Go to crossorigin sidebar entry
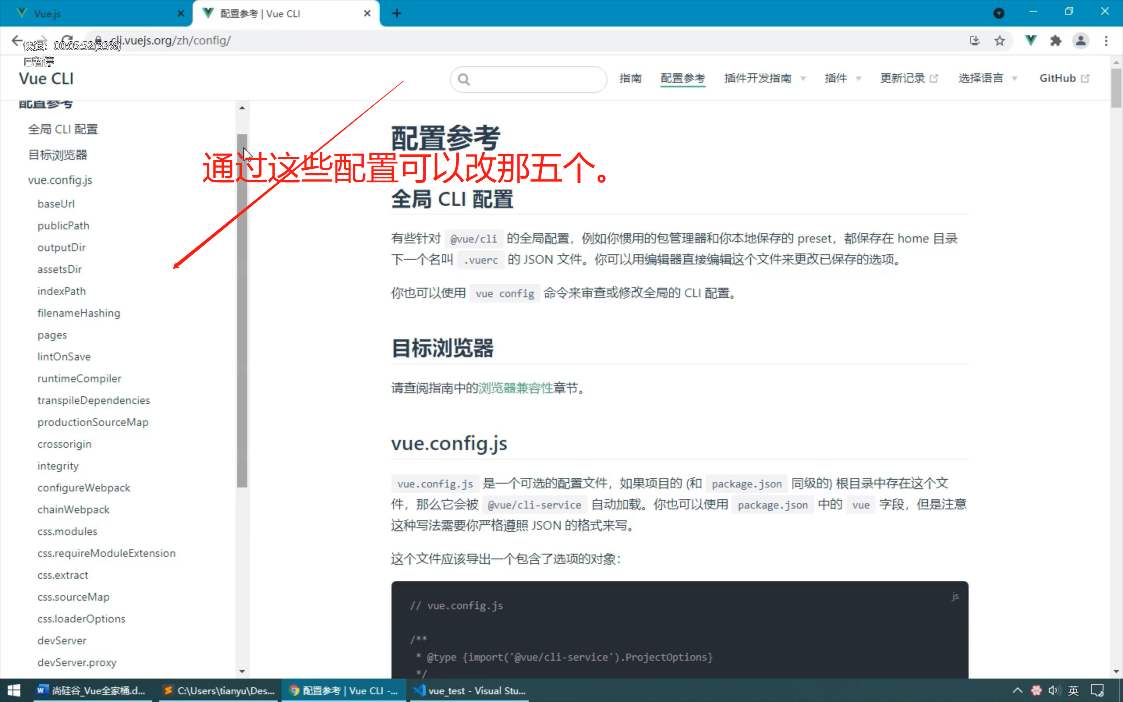 coord(64,444)
